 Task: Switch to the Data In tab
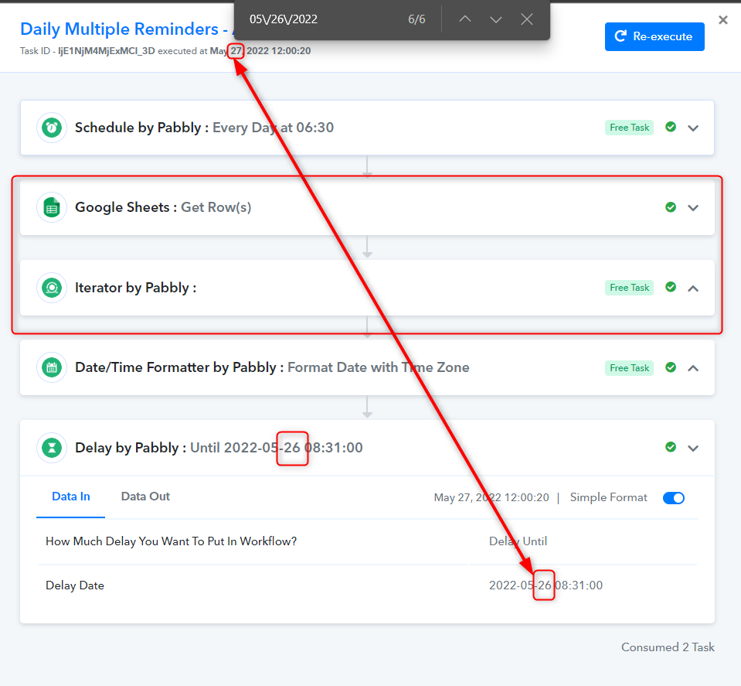(x=71, y=497)
